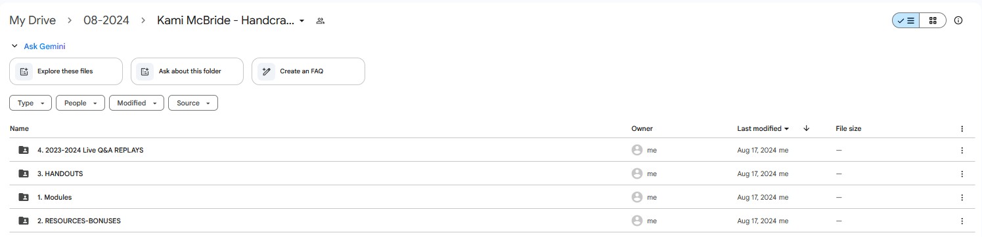Click the Create an FAQ button
The width and height of the screenshot is (982, 237).
pyautogui.click(x=308, y=71)
